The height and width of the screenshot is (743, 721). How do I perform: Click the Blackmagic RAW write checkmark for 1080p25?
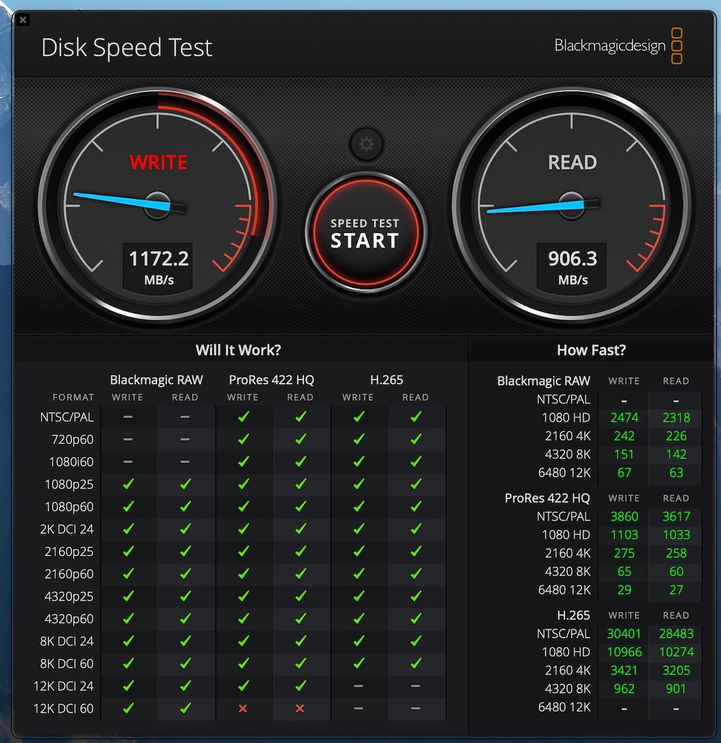[x=128, y=484]
